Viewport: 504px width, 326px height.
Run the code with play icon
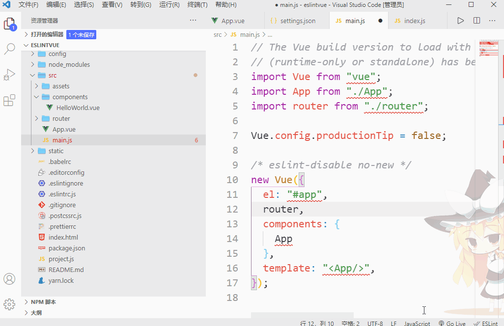click(461, 21)
